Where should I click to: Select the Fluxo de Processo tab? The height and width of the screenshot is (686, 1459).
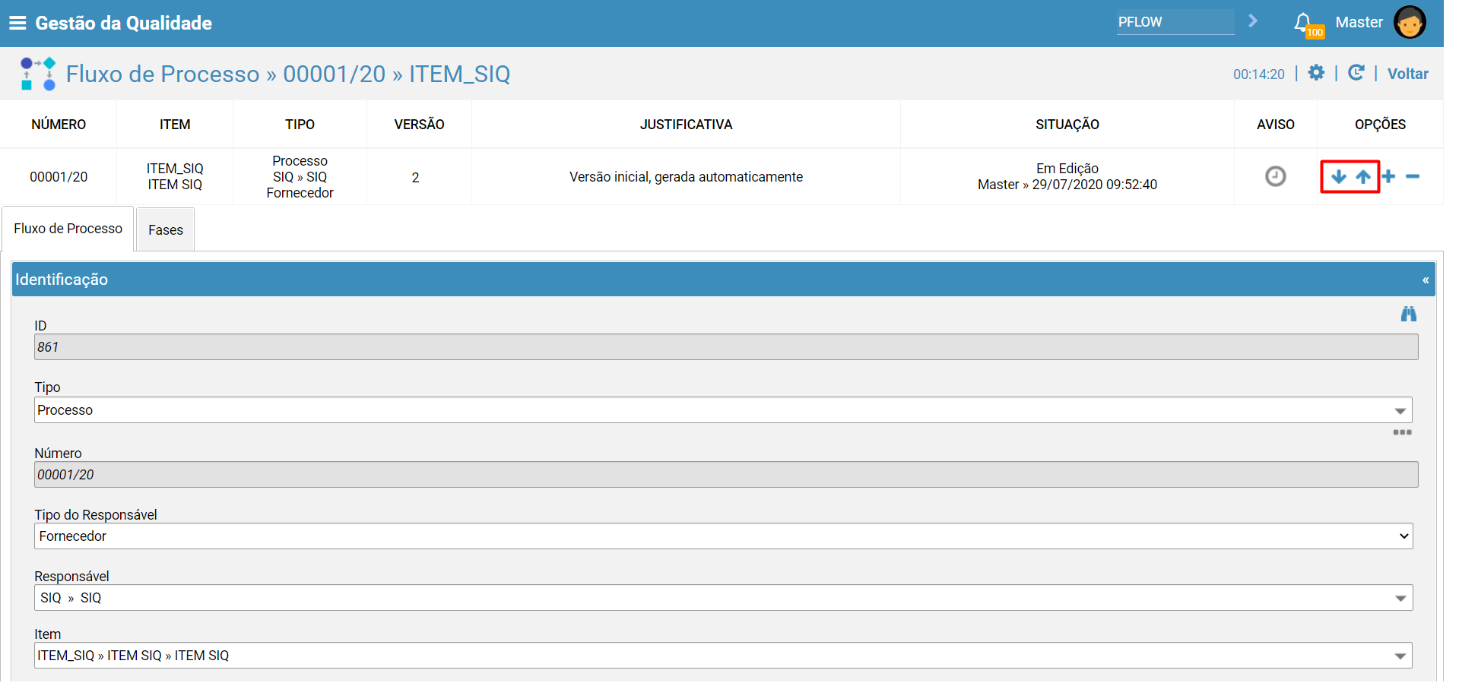click(x=68, y=229)
